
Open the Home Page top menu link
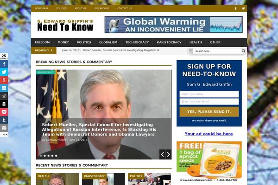tap(42, 8)
